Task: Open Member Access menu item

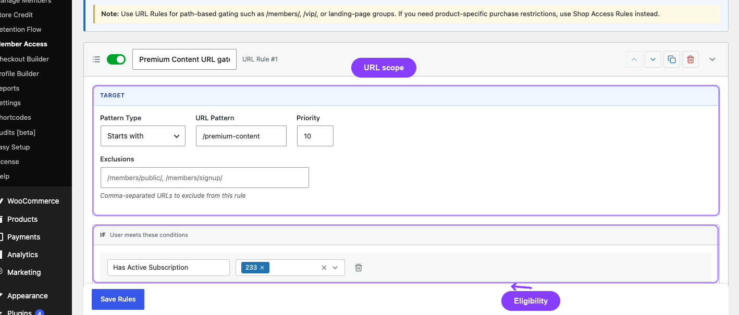Action: tap(23, 44)
